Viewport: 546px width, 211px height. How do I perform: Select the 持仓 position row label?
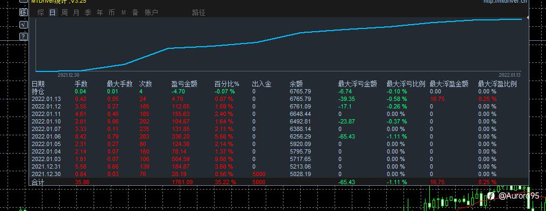38,91
